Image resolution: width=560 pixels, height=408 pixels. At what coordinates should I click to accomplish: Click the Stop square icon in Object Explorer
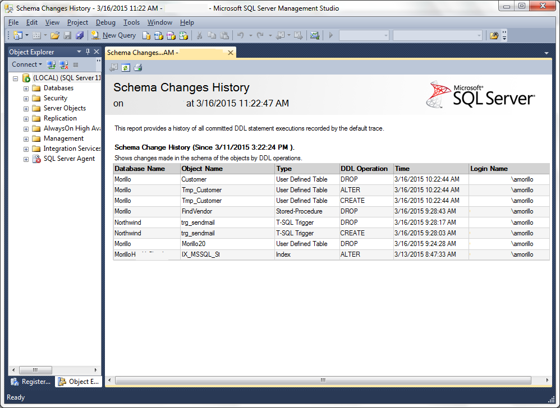click(x=76, y=64)
